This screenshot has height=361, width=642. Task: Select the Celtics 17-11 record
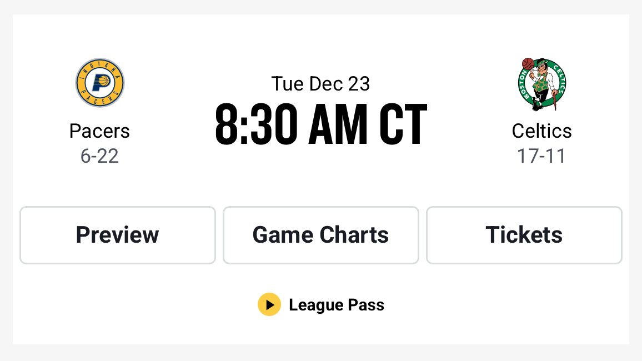541,156
